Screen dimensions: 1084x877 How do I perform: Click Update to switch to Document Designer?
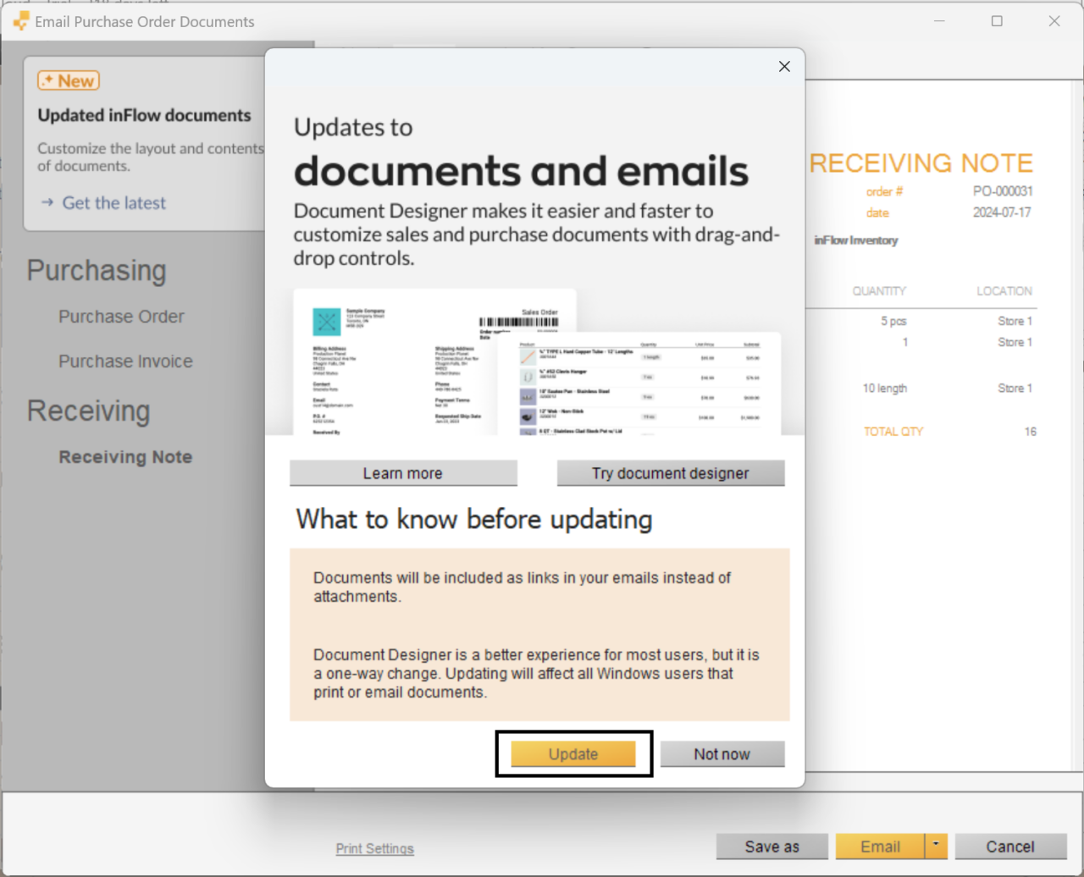[x=573, y=754]
